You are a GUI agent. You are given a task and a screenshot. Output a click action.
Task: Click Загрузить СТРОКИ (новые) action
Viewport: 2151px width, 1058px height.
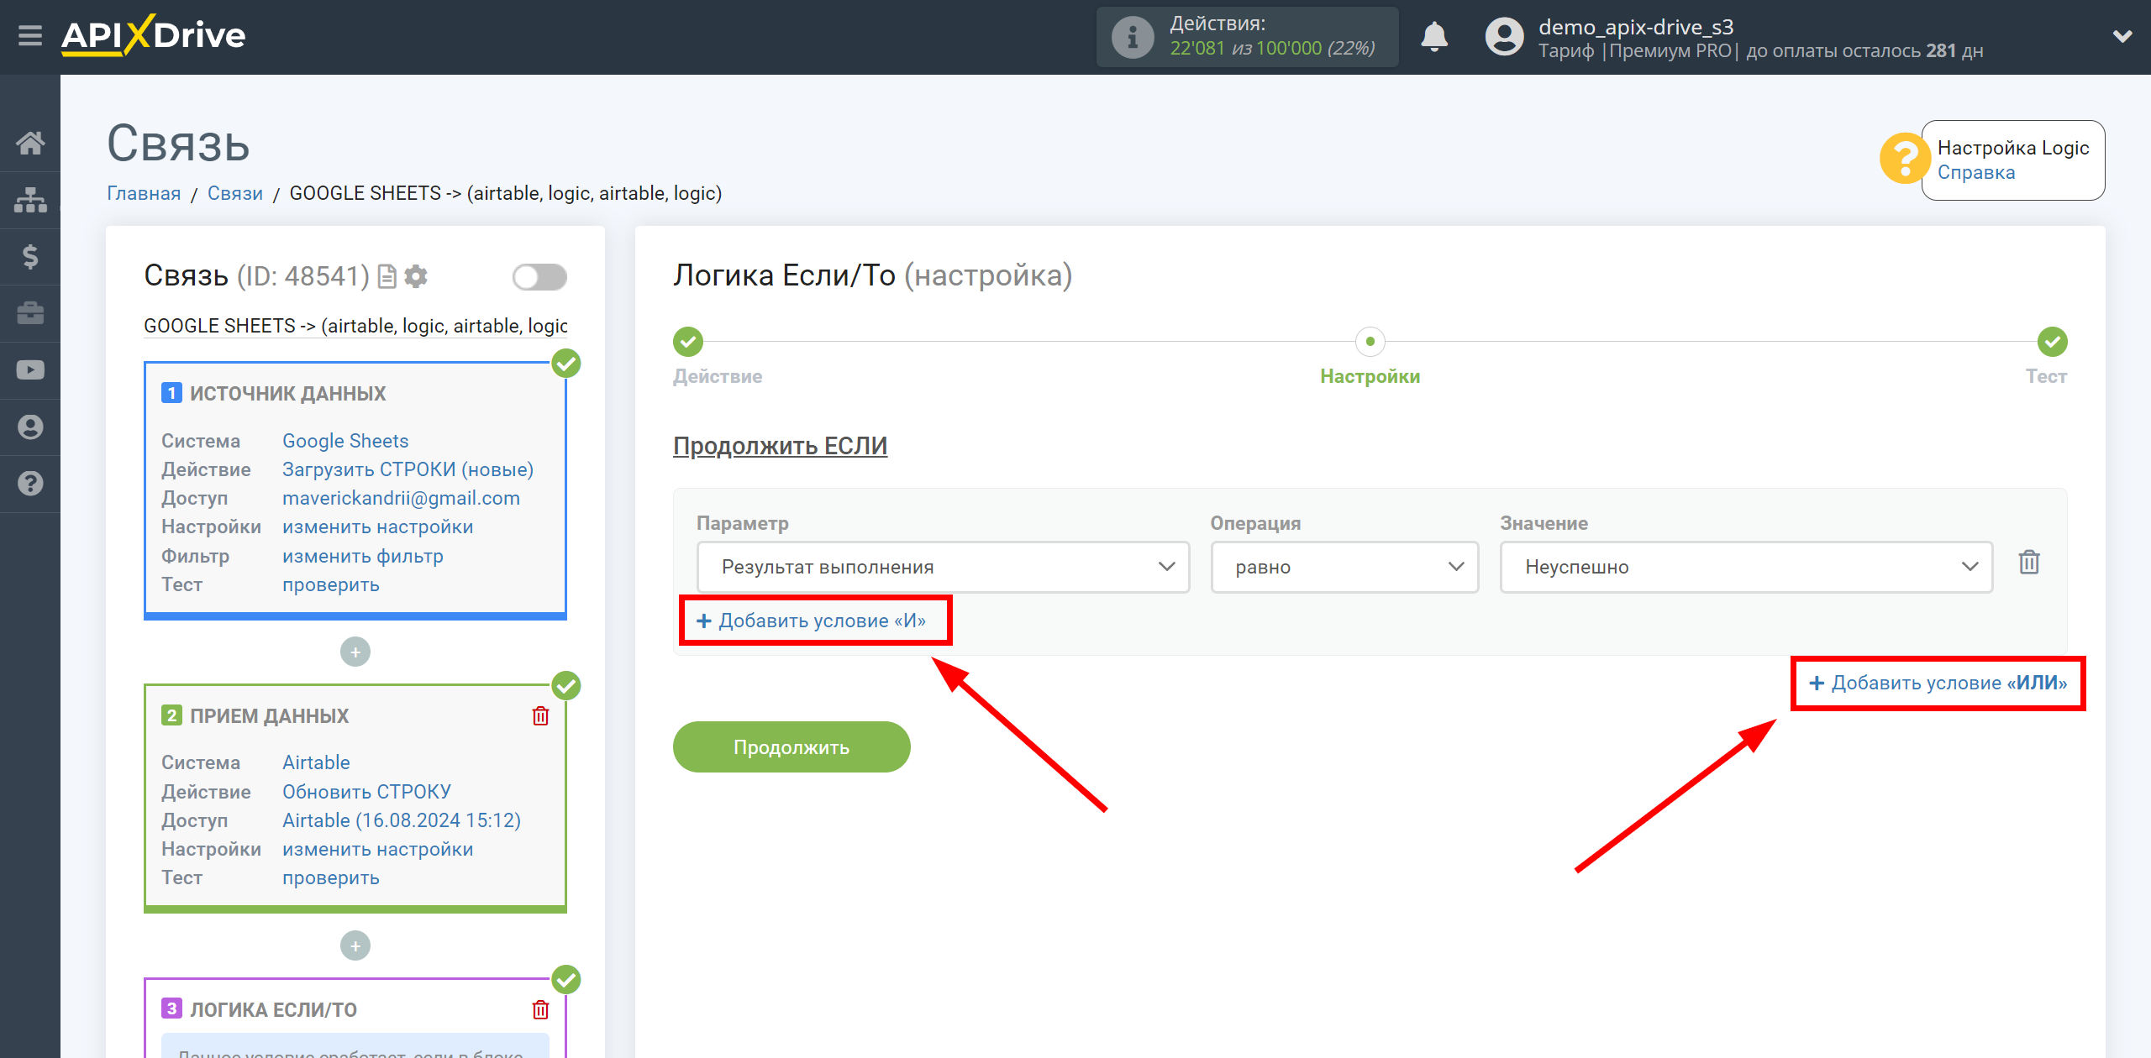point(408,469)
